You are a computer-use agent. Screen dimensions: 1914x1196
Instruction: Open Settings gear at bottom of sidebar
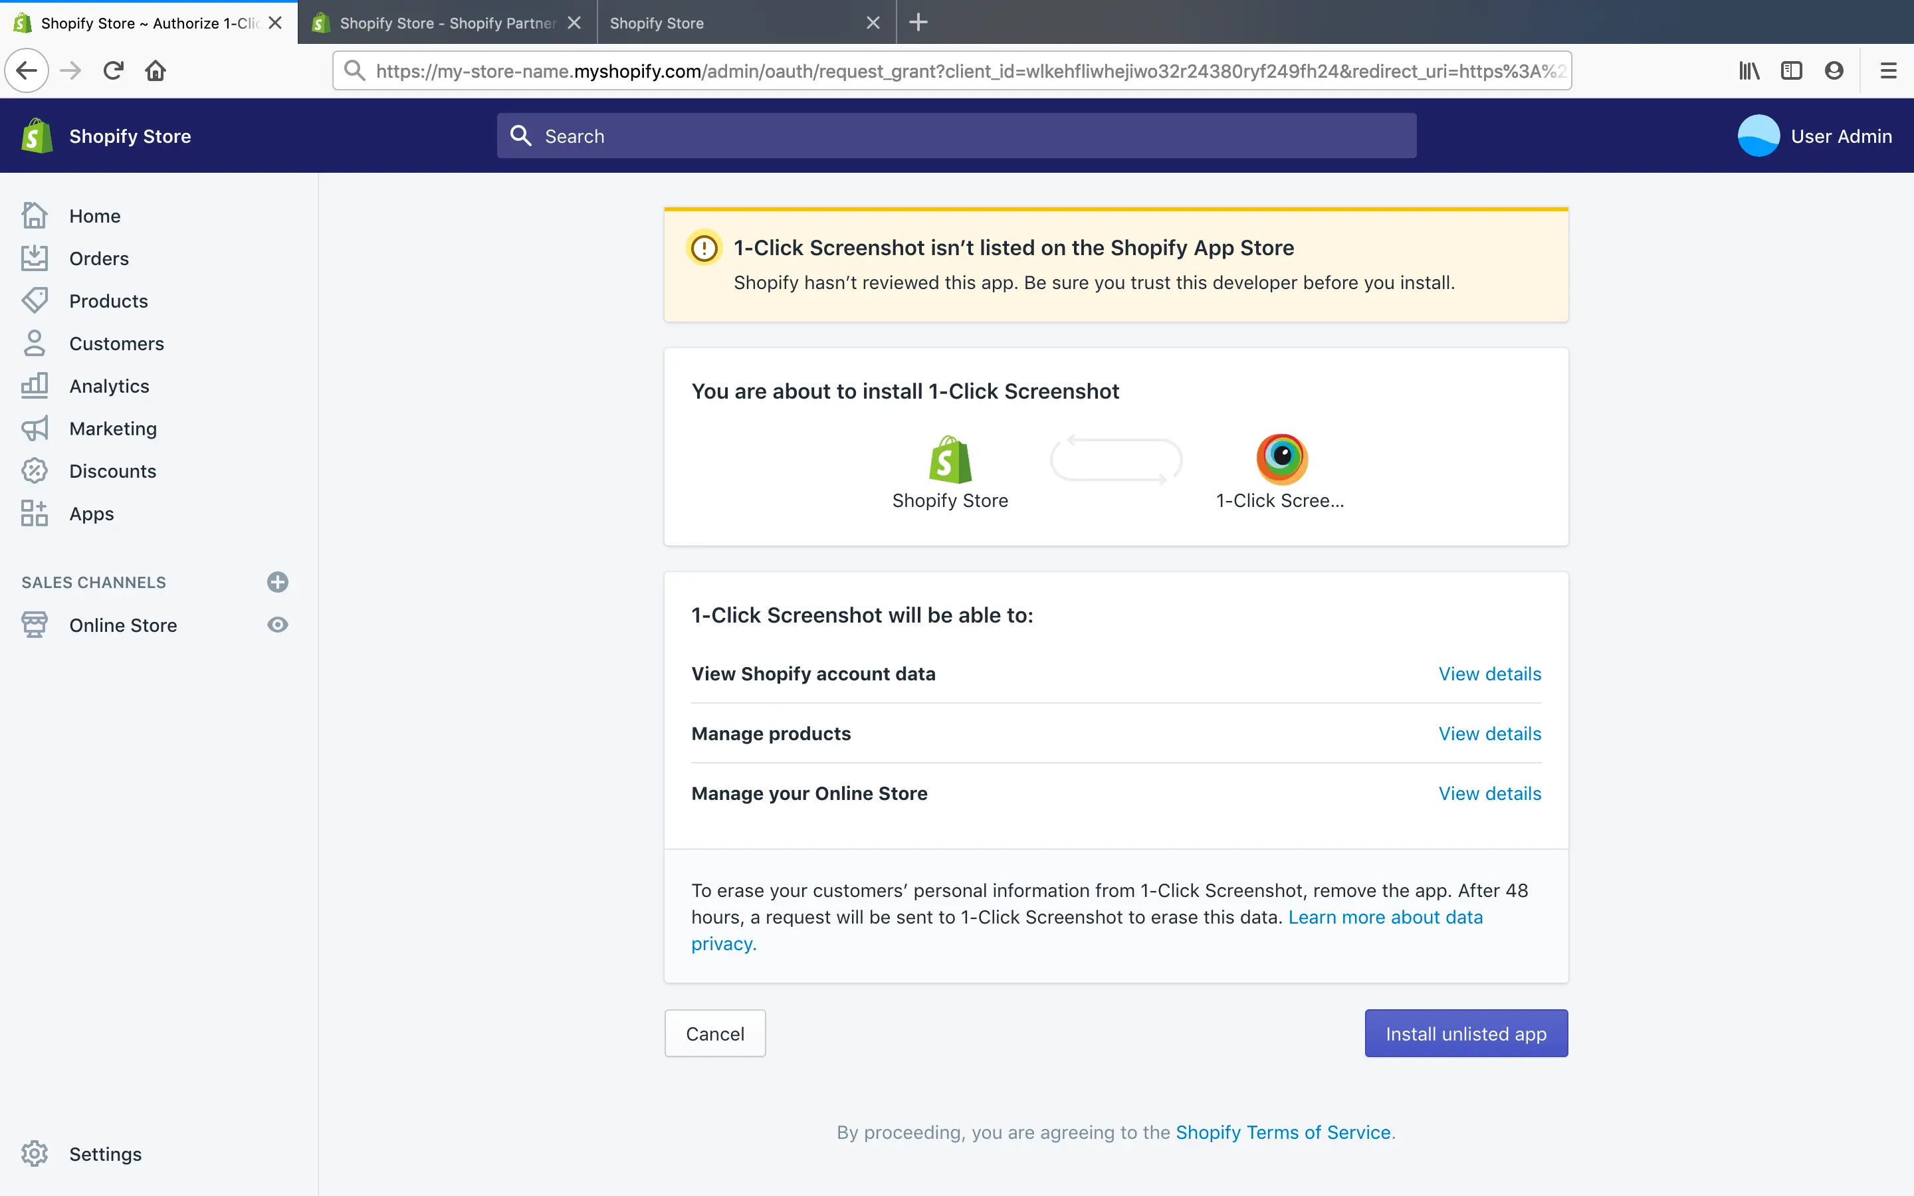[x=34, y=1153]
